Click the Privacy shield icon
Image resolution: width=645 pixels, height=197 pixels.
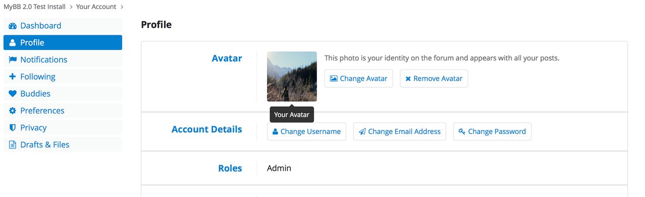(13, 128)
